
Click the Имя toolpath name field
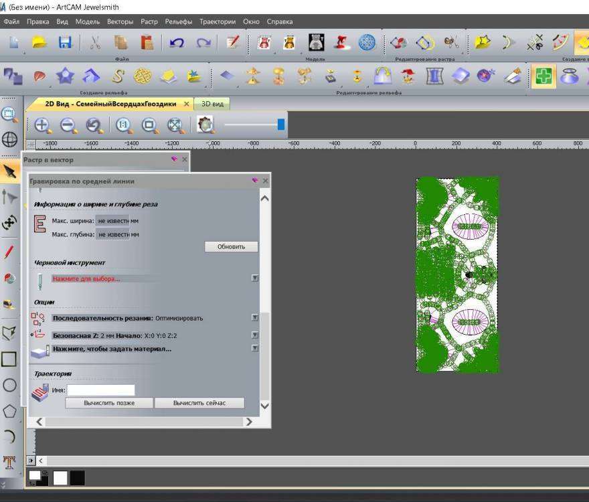click(x=101, y=390)
